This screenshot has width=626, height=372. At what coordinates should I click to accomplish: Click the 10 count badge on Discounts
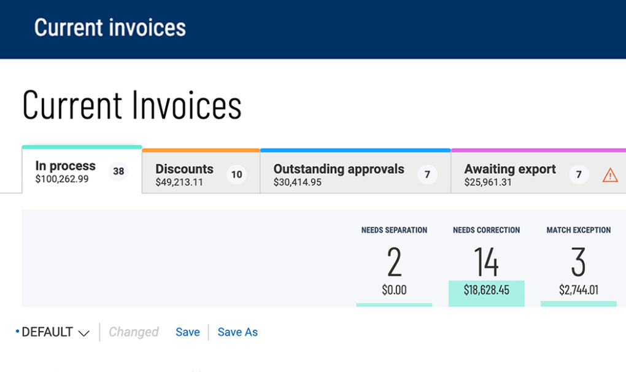pyautogui.click(x=236, y=175)
